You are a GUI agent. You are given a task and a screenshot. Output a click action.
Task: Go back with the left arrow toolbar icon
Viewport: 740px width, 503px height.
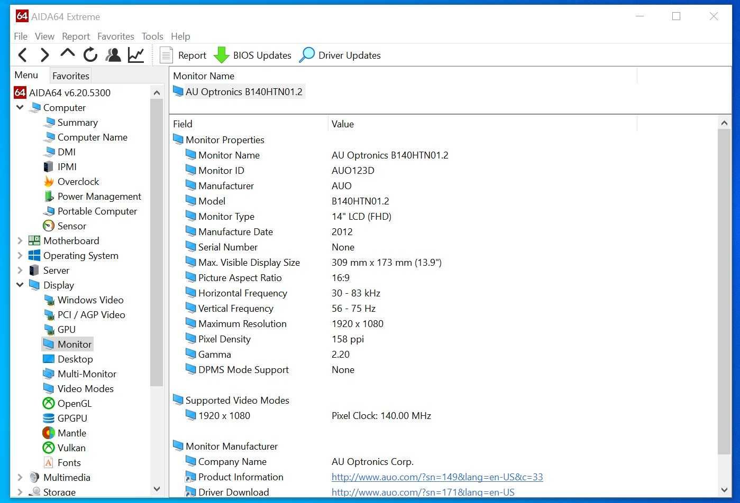pos(23,54)
